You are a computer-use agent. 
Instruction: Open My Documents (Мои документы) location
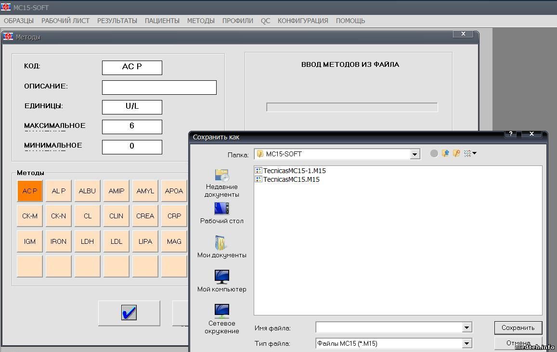tap(221, 247)
